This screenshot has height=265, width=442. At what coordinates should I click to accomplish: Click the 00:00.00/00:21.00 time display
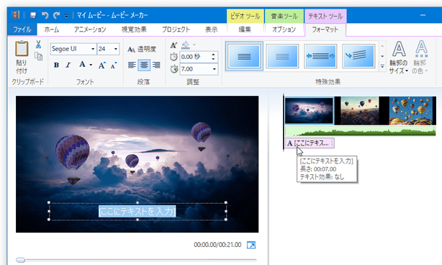(x=217, y=245)
